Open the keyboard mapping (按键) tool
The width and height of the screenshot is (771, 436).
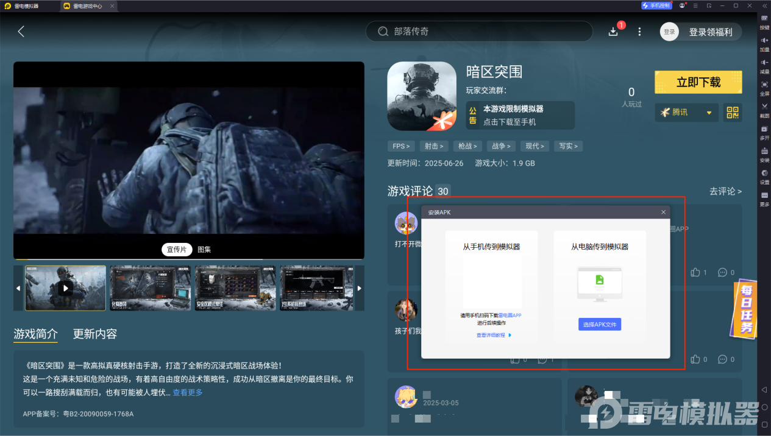[x=764, y=19]
